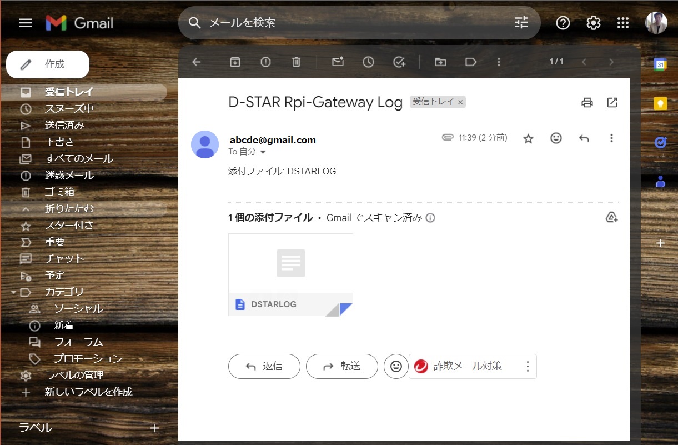Print the email conversation

[x=587, y=102]
